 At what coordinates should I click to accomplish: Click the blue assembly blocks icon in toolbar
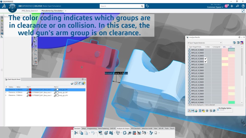(x=111, y=133)
